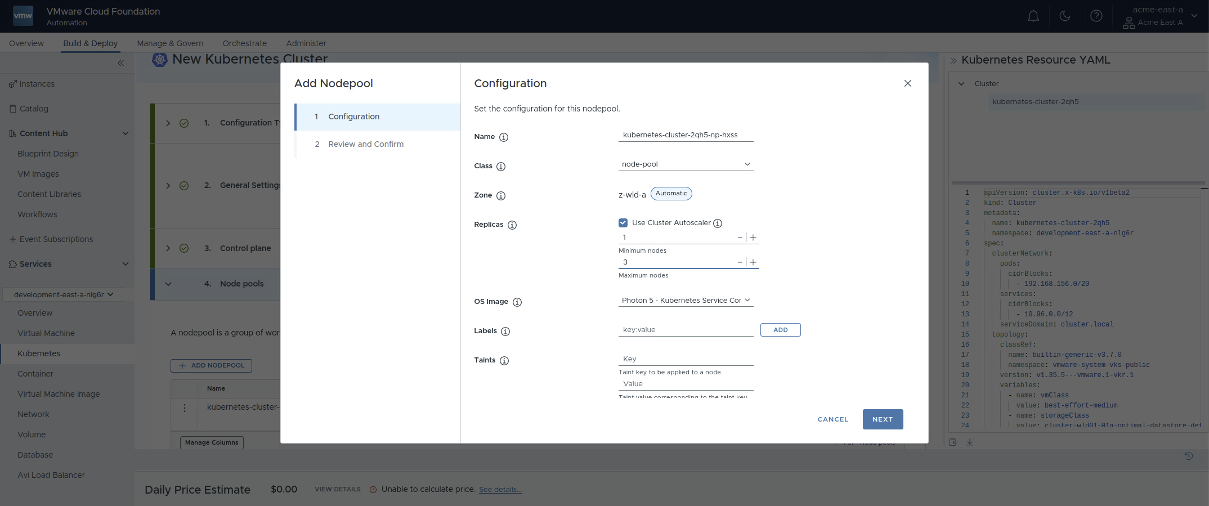Click info icon beside Zone label
Screen dimensions: 1209x506
click(501, 196)
